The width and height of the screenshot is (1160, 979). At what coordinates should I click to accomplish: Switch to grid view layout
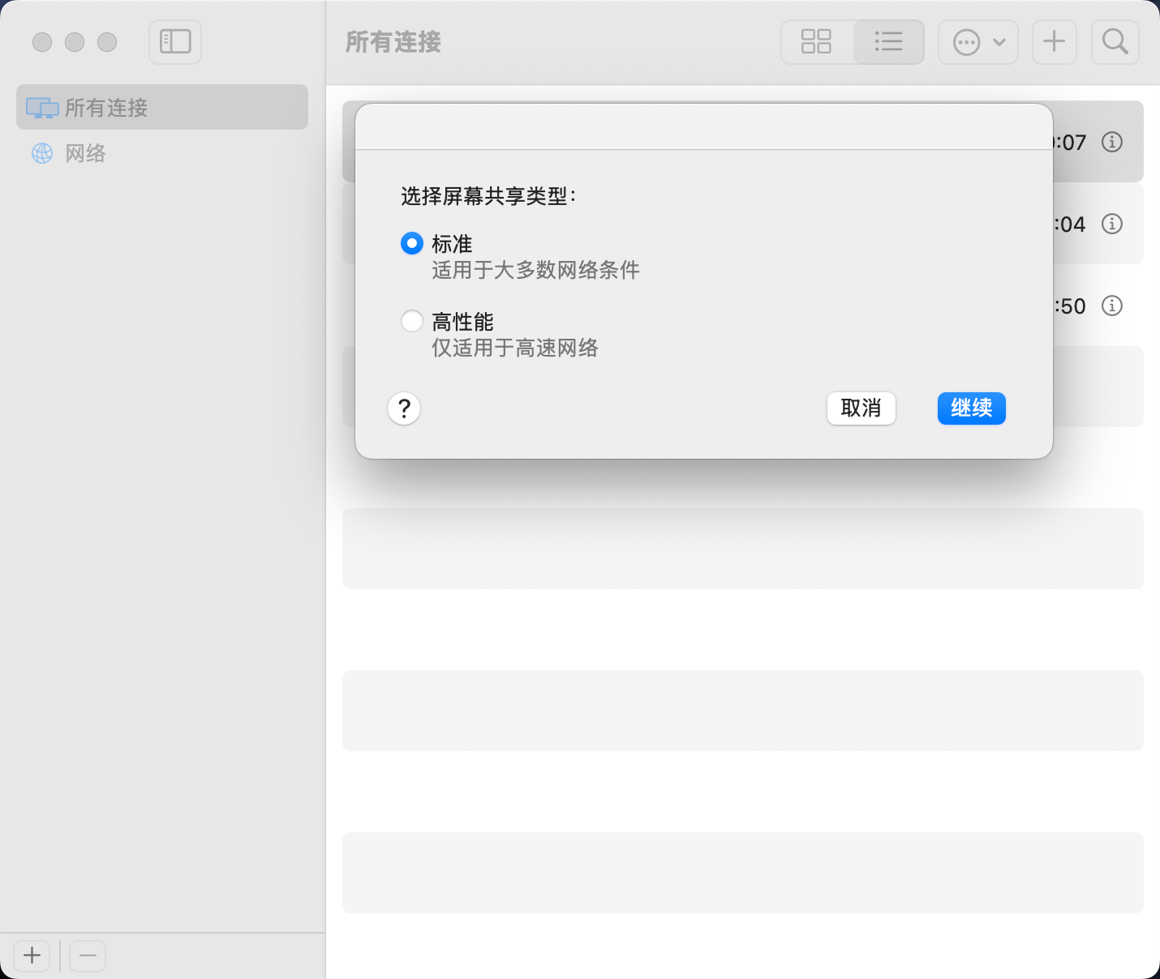(x=816, y=41)
